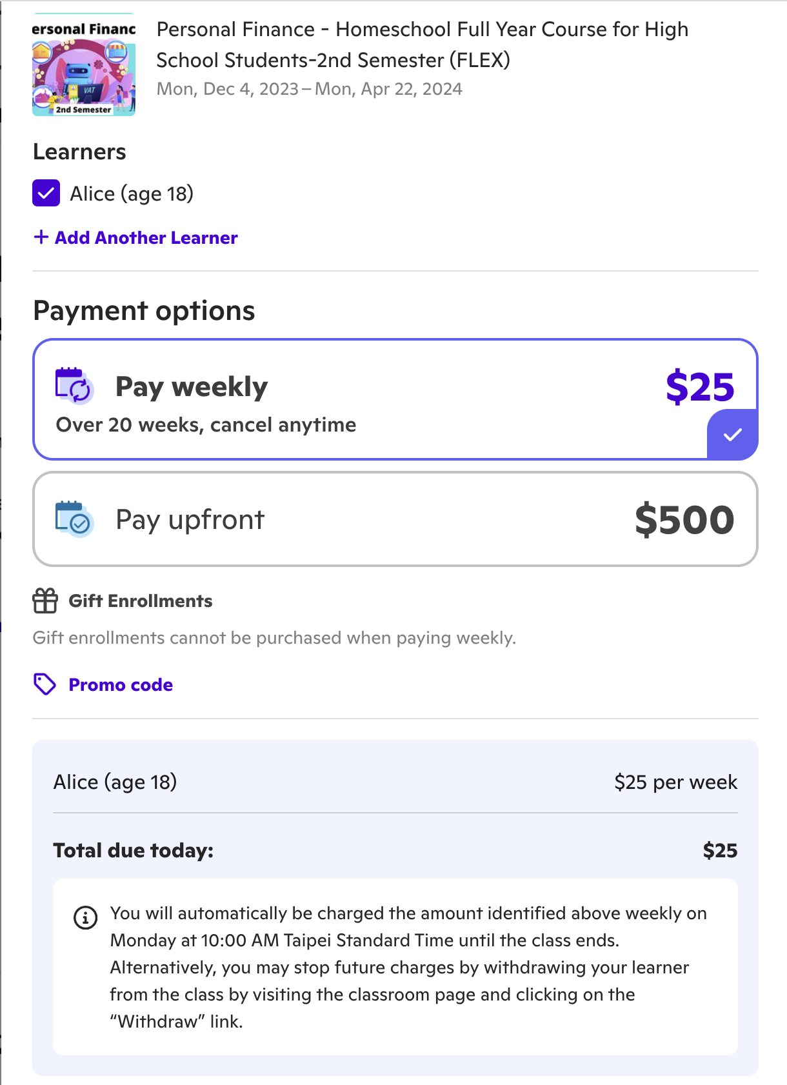Click Add Another Learner link
This screenshot has height=1085, width=787.
pyautogui.click(x=146, y=237)
